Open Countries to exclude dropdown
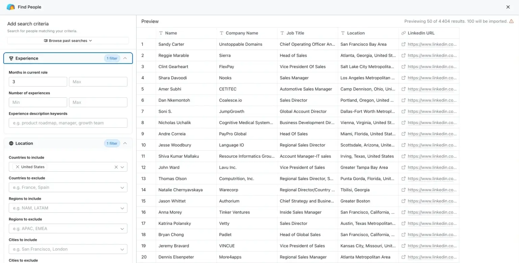 [68, 187]
